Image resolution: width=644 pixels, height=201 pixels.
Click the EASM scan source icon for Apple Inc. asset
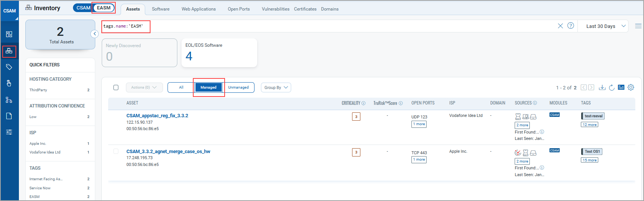tap(518, 153)
